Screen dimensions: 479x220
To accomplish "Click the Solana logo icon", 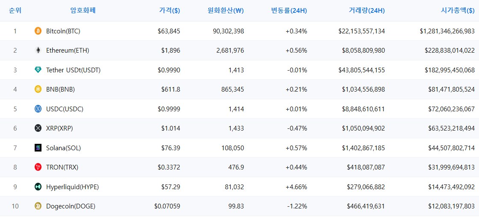I will 38,148.
